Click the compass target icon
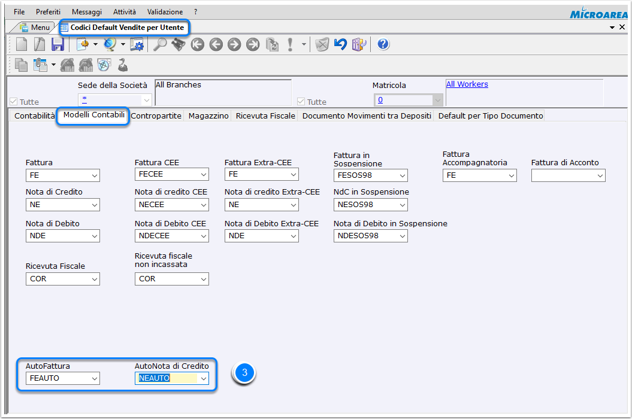Screen dimensions: 632x419 pyautogui.click(x=104, y=65)
